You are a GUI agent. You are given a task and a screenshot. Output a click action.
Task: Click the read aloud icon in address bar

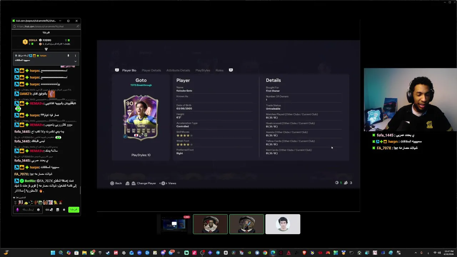tap(77, 26)
